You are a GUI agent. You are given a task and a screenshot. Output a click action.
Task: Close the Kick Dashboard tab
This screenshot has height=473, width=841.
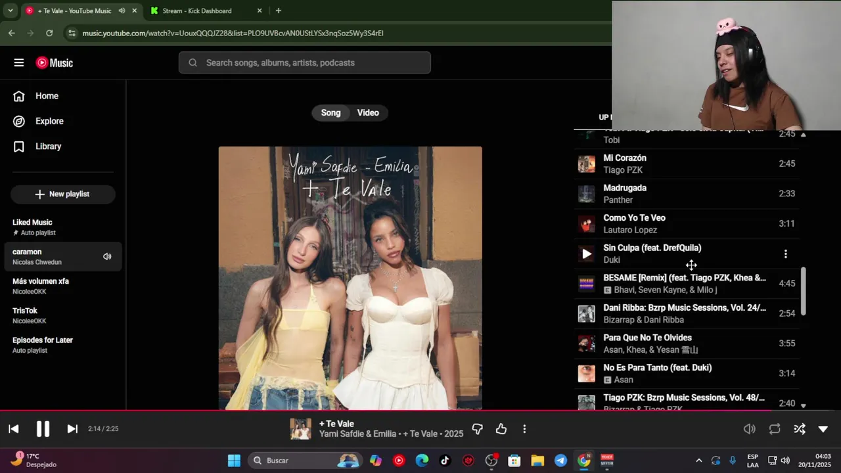[x=260, y=11]
